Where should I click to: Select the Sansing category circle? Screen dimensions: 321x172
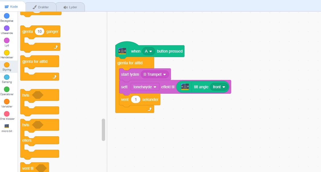pyautogui.click(x=7, y=77)
